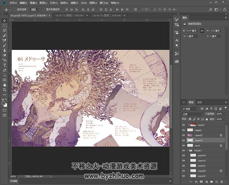The image size is (229, 185).
Task: Select the Magic Wand tool
Action: click(5, 35)
